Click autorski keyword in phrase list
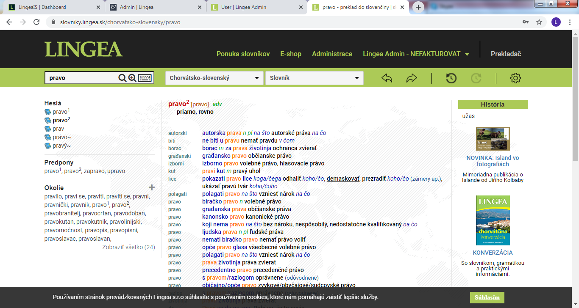This screenshot has height=308, width=579. pyautogui.click(x=178, y=133)
